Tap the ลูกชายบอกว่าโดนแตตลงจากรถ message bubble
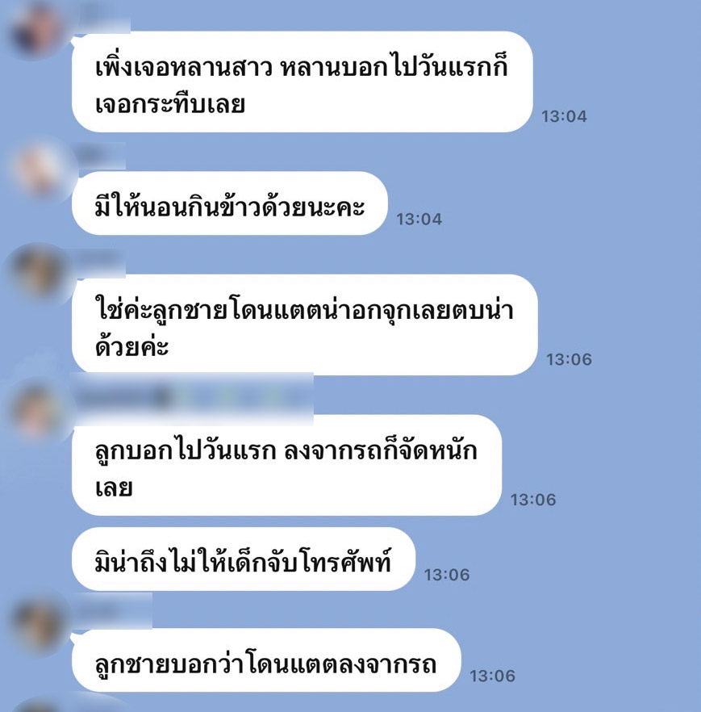 (266, 660)
